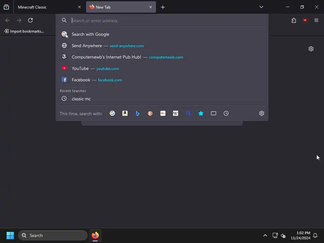Click the youtube.com link text
Viewport: 324px width, 243px height.
click(x=108, y=69)
